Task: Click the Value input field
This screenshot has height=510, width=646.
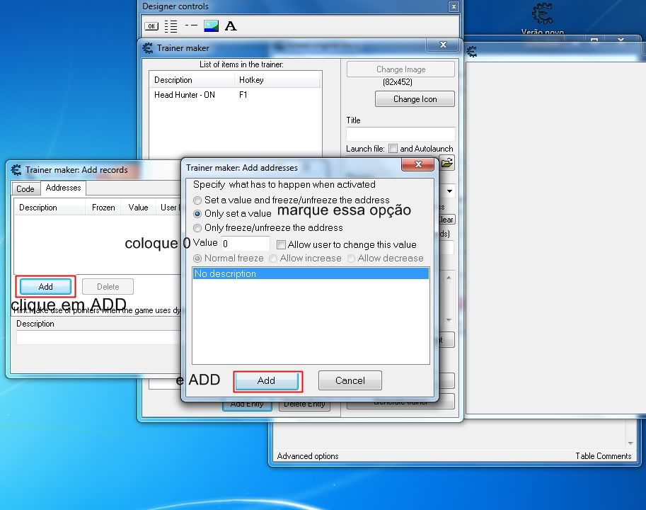Action: coord(245,244)
